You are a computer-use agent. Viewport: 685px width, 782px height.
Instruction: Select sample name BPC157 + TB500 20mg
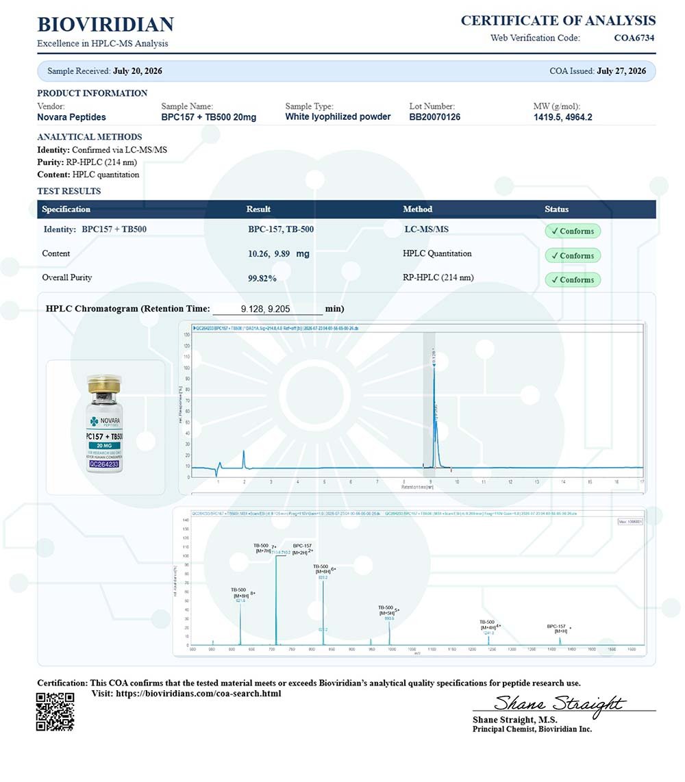(x=208, y=117)
